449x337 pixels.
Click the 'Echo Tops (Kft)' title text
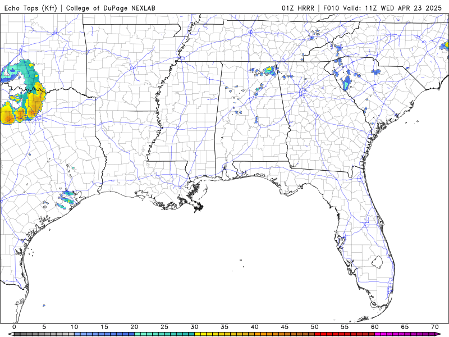[31, 8]
